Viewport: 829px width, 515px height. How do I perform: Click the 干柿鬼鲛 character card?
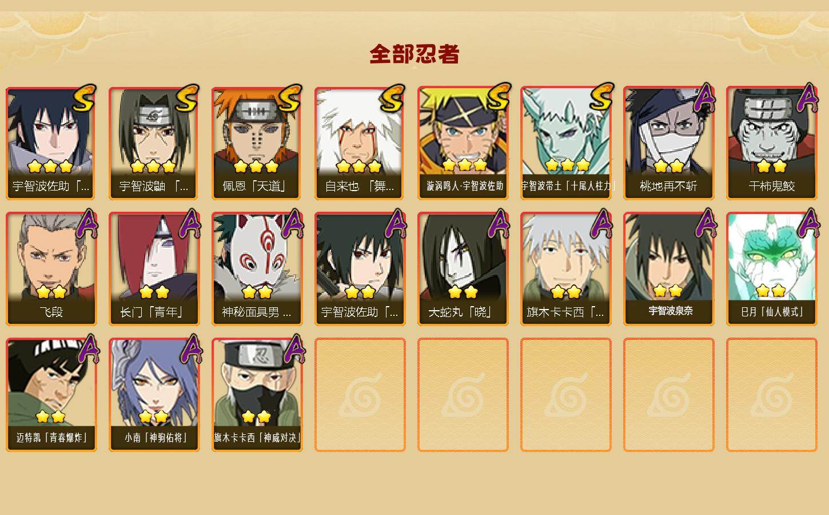tap(772, 143)
